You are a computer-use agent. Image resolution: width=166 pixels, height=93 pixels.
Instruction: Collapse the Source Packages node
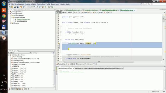(10, 16)
